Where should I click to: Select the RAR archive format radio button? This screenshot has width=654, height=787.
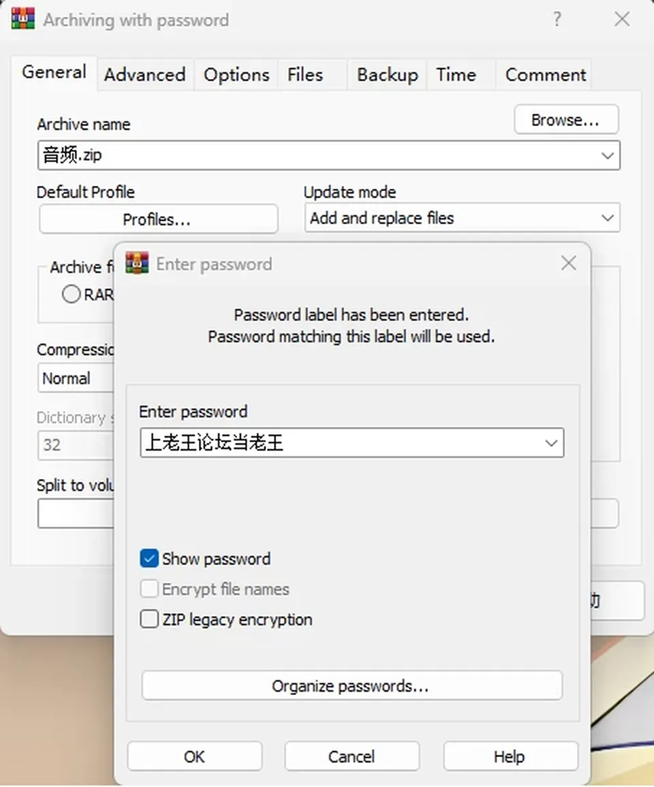pyautogui.click(x=72, y=294)
